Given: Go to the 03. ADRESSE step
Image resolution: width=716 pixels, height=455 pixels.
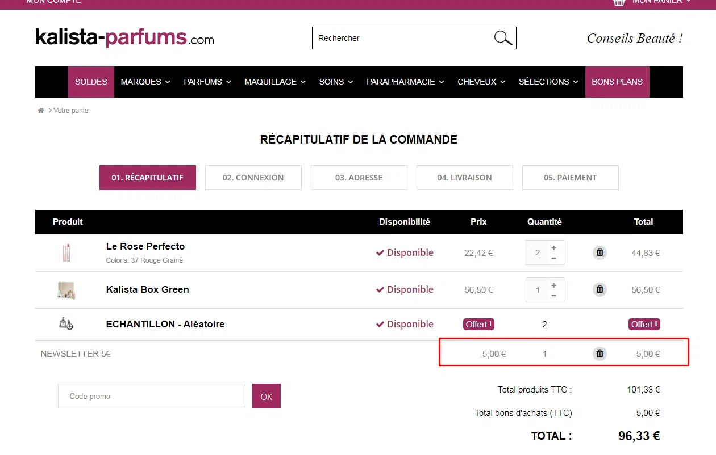Looking at the screenshot, I should [x=359, y=178].
